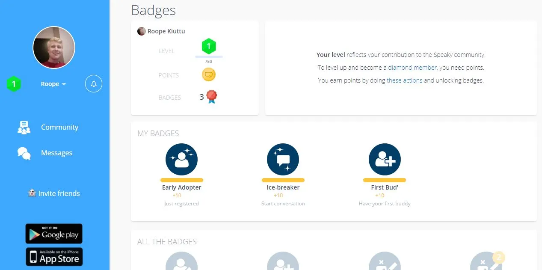Click the red badges ribbon icon

coord(211,97)
